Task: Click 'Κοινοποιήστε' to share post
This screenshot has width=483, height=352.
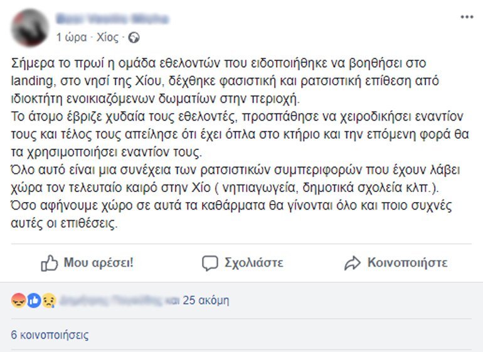Action: pos(407,263)
